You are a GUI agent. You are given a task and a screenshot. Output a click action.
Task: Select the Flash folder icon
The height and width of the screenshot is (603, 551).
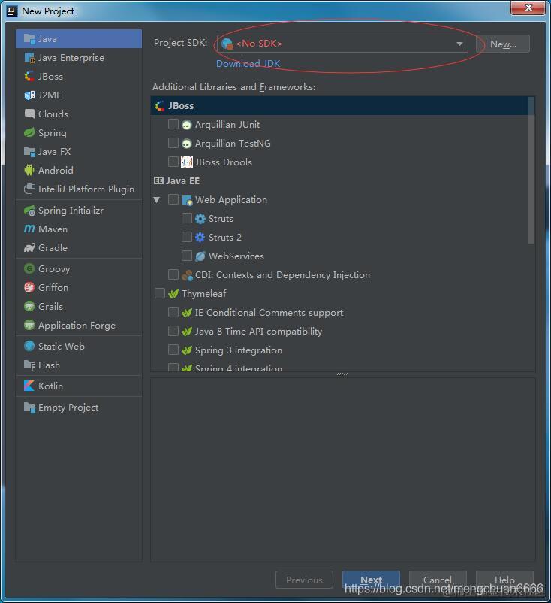[29, 365]
